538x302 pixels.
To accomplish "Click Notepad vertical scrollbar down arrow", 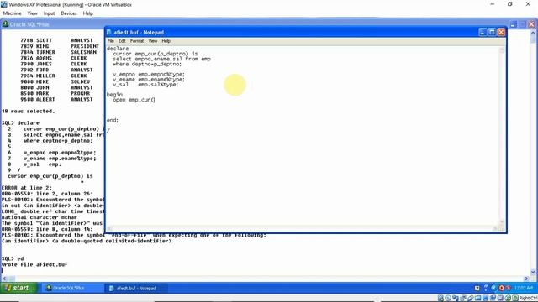I will (502, 221).
